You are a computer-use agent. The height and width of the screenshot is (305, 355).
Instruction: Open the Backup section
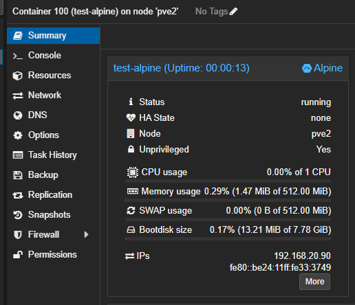coord(53,175)
